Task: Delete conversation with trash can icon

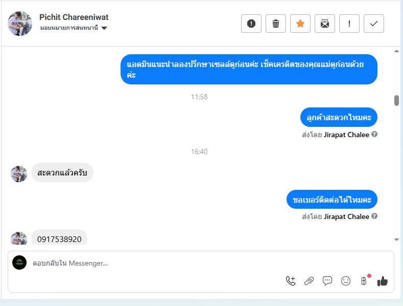Action: coord(275,24)
